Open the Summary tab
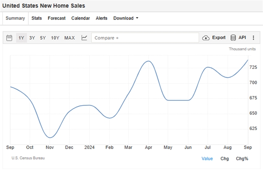 pos(15,18)
